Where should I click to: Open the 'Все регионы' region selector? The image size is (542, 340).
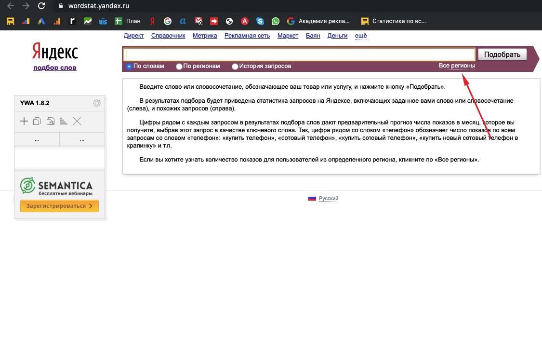(x=457, y=66)
